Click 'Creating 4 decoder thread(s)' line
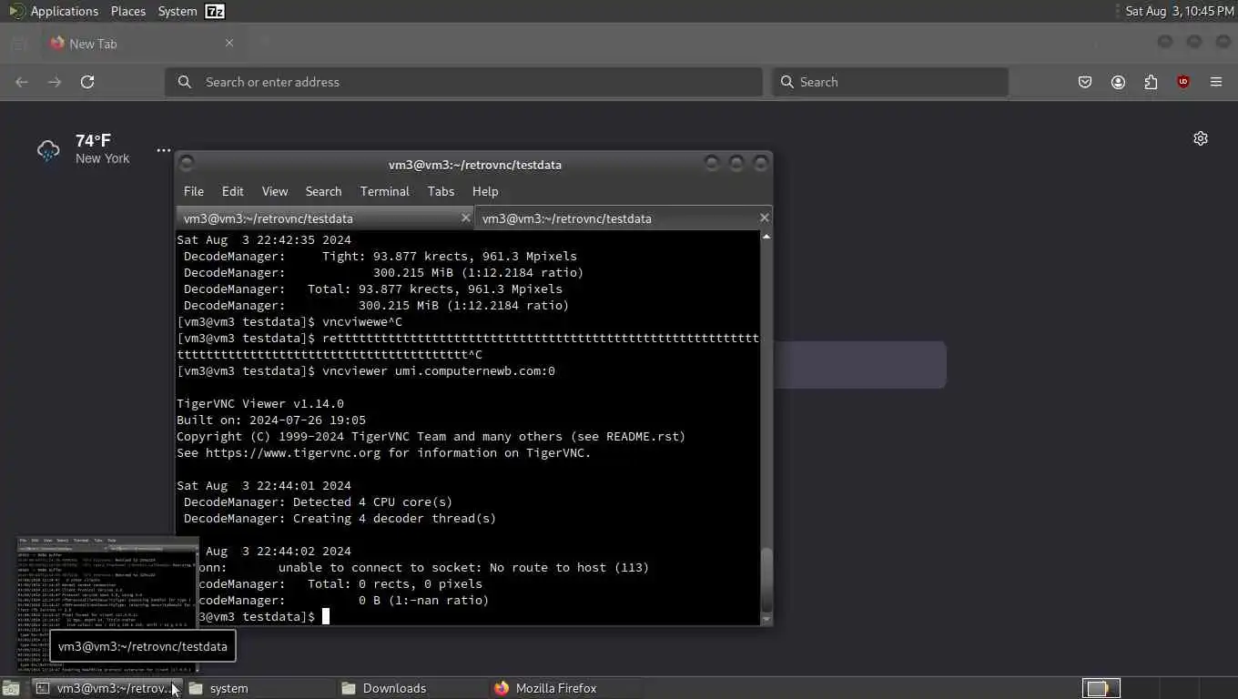This screenshot has width=1238, height=699. (x=340, y=519)
